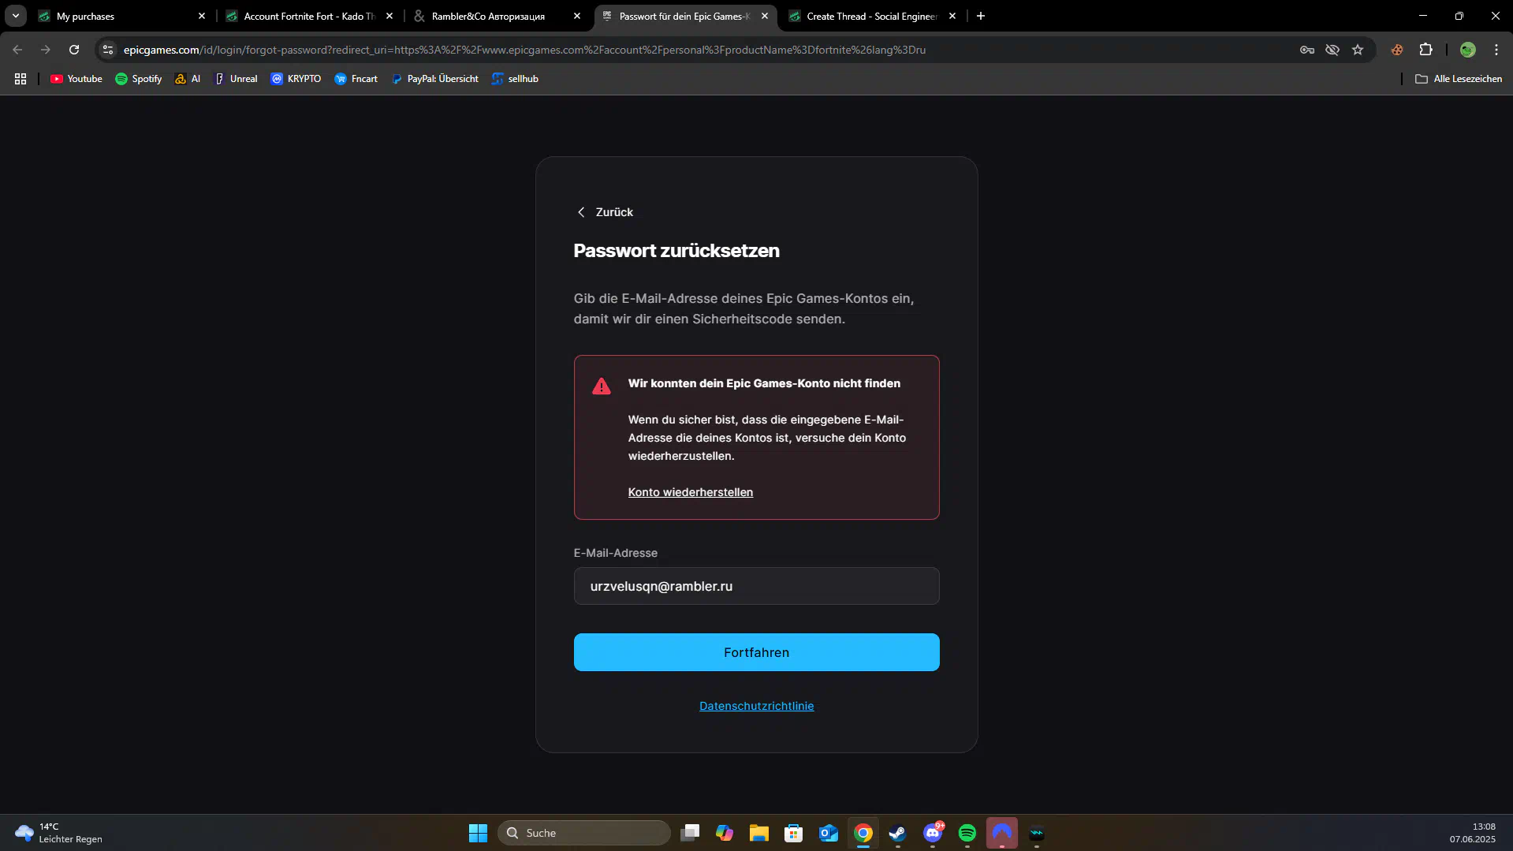Open the Extensions puzzle icon
The height and width of the screenshot is (851, 1513).
[1425, 50]
